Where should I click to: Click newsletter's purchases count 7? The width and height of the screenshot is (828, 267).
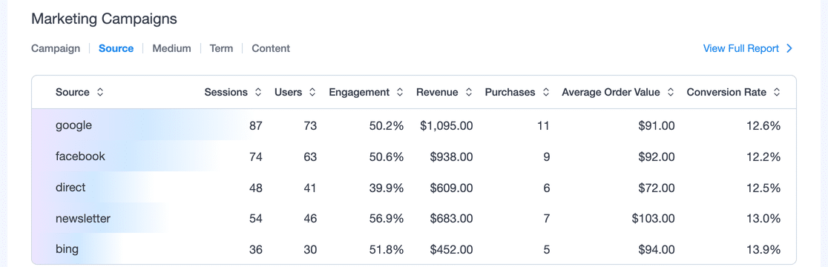click(x=547, y=219)
